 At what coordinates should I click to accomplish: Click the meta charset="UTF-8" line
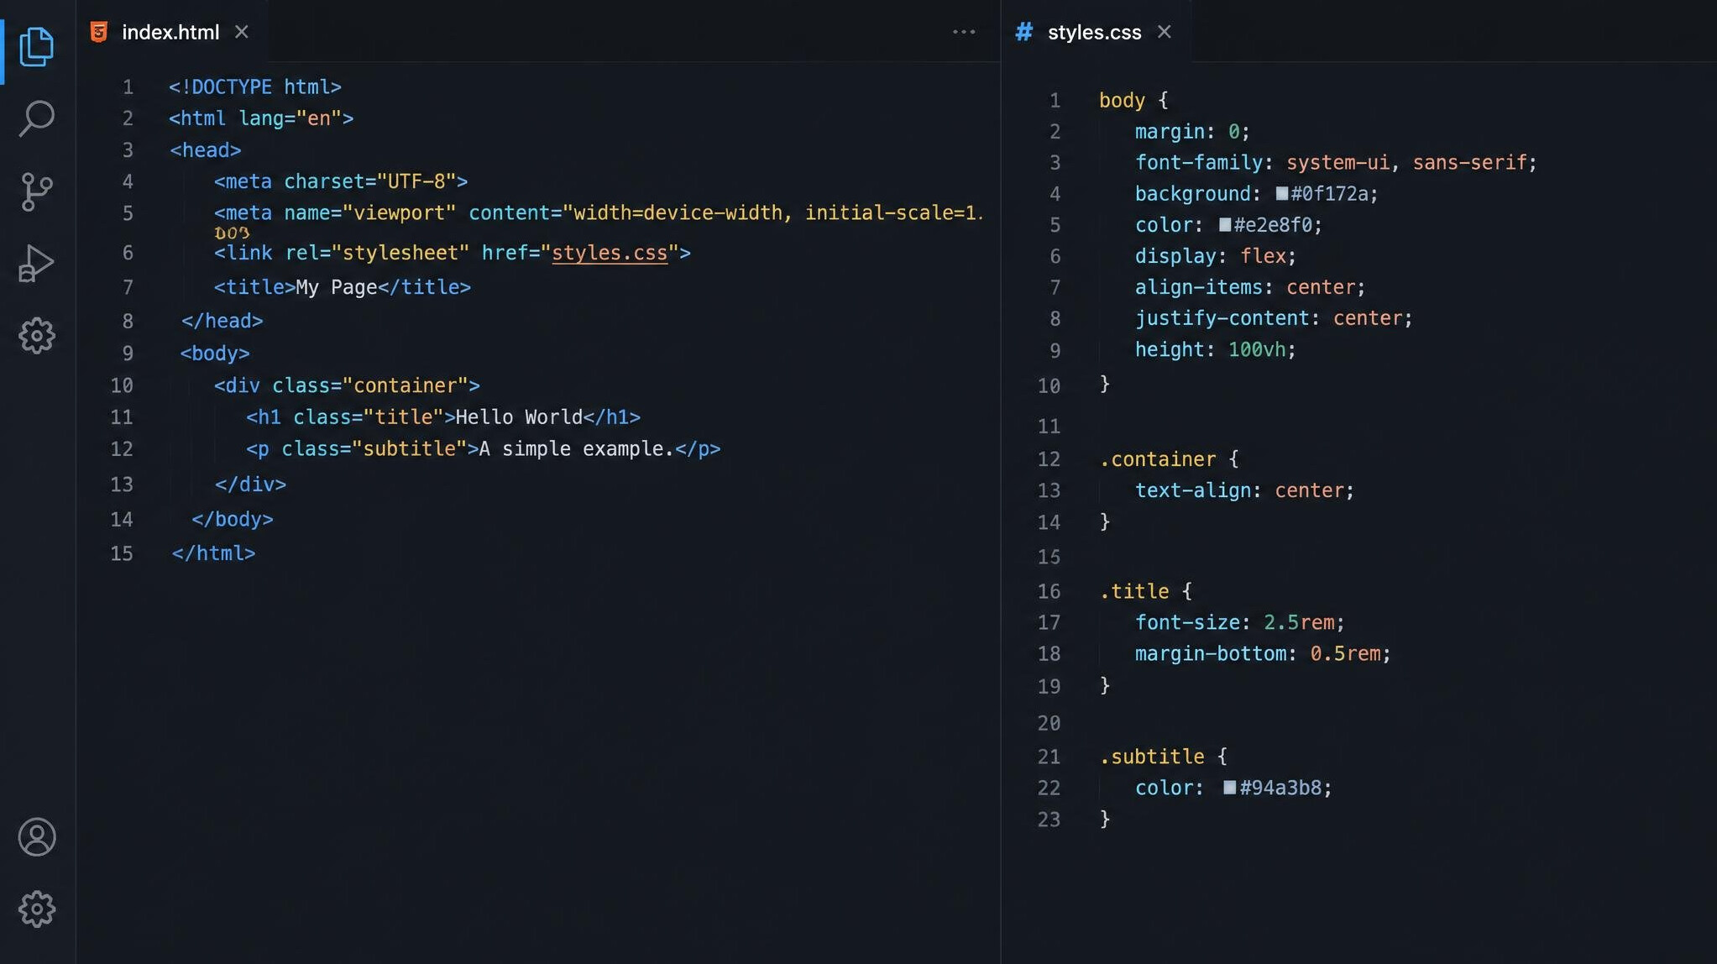(x=340, y=181)
